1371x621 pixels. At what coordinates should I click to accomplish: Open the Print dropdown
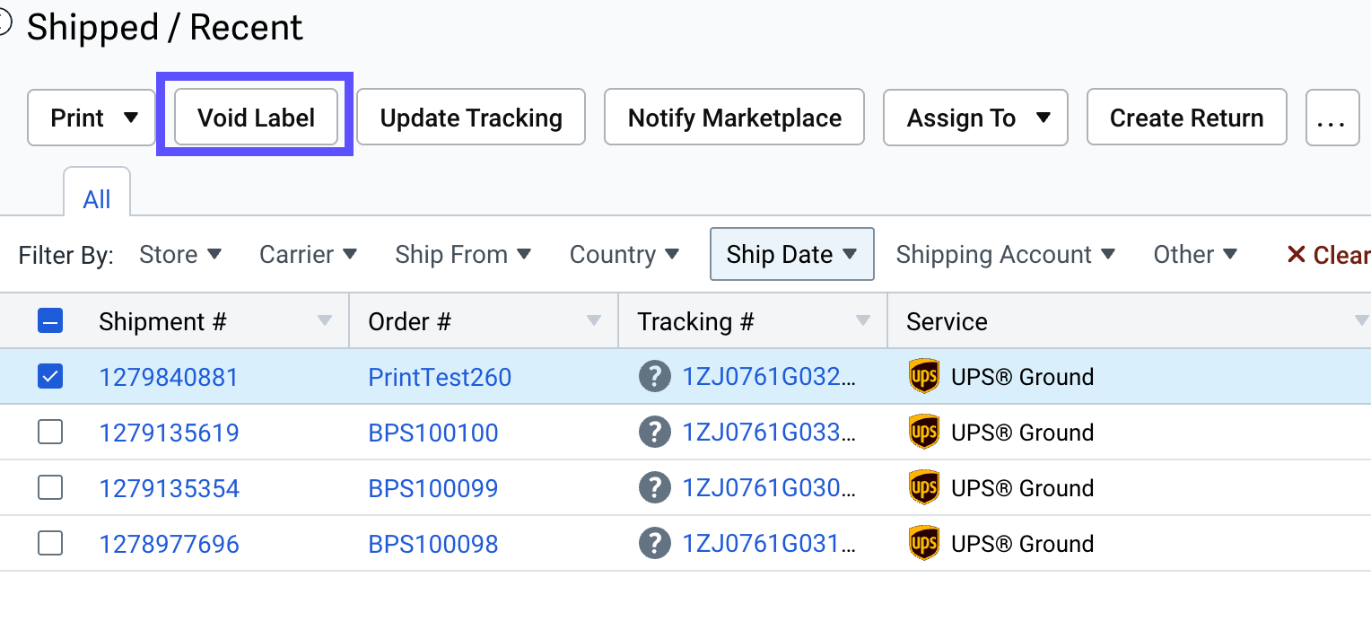(93, 118)
